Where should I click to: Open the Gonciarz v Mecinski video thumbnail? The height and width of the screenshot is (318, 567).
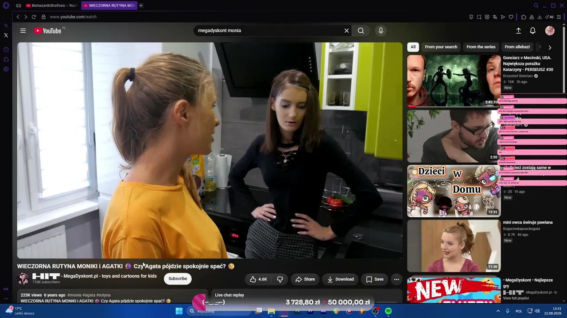point(454,81)
